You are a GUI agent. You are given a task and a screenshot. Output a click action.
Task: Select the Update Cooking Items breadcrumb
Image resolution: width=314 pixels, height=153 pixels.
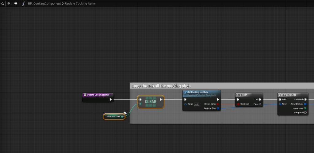[80, 4]
